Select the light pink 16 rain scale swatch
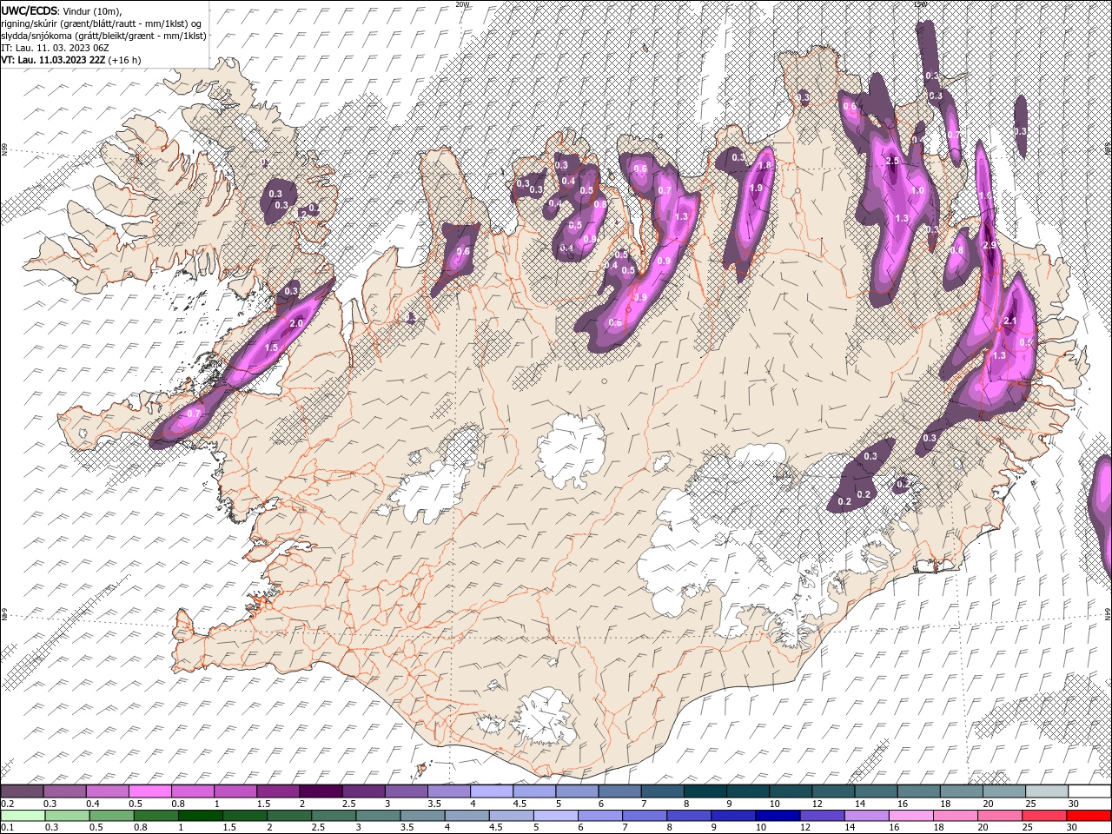The height and width of the screenshot is (834, 1112). (x=911, y=816)
